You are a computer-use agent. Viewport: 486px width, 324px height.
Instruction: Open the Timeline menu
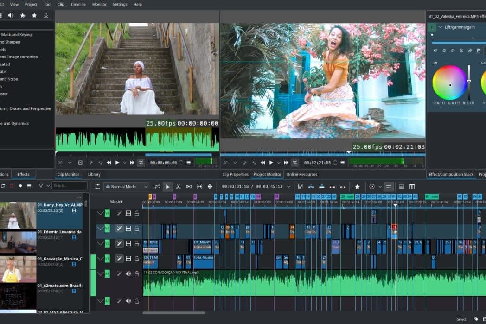coord(78,4)
